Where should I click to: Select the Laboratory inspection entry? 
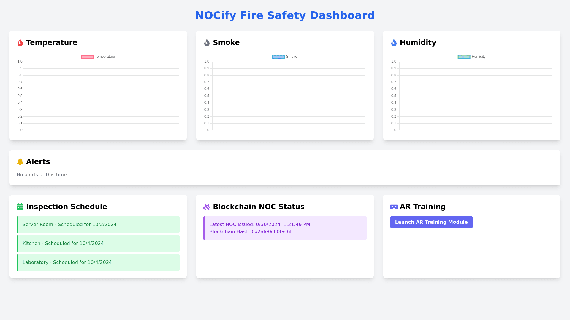point(98,263)
